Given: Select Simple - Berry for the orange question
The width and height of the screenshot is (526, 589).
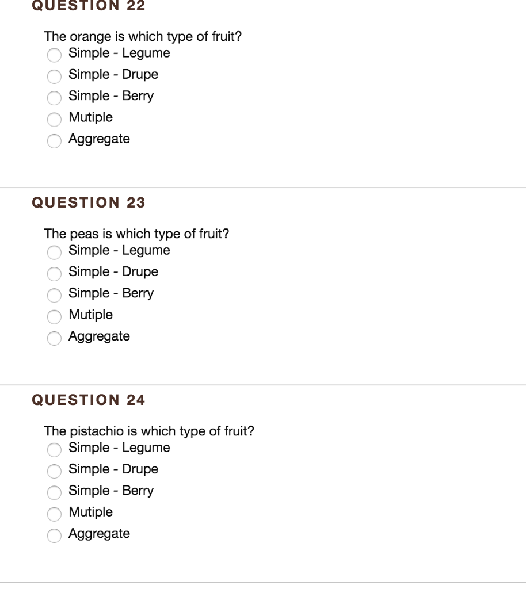Looking at the screenshot, I should point(54,98).
